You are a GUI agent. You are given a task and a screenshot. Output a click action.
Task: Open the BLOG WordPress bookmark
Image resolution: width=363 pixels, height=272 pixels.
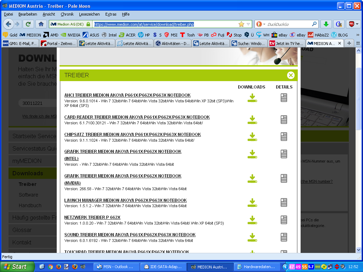pos(339,35)
